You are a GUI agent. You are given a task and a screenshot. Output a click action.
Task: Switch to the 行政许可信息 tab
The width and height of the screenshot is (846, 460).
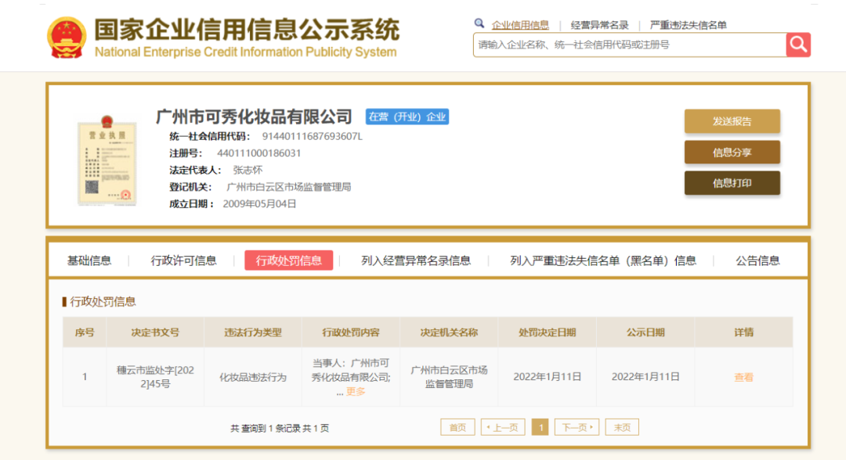[x=183, y=261]
